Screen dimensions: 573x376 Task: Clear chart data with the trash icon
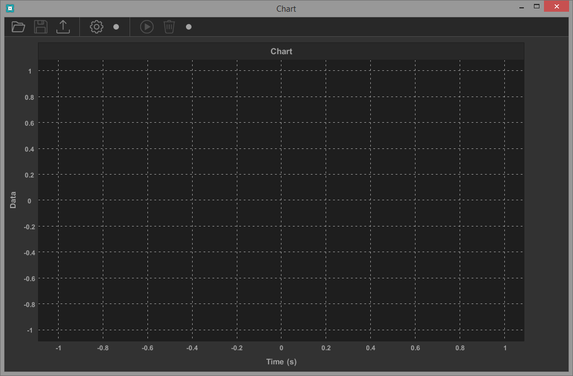tap(169, 27)
